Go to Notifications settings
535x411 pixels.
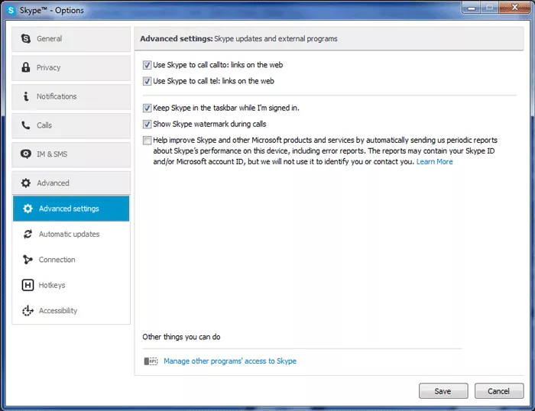tap(71, 97)
